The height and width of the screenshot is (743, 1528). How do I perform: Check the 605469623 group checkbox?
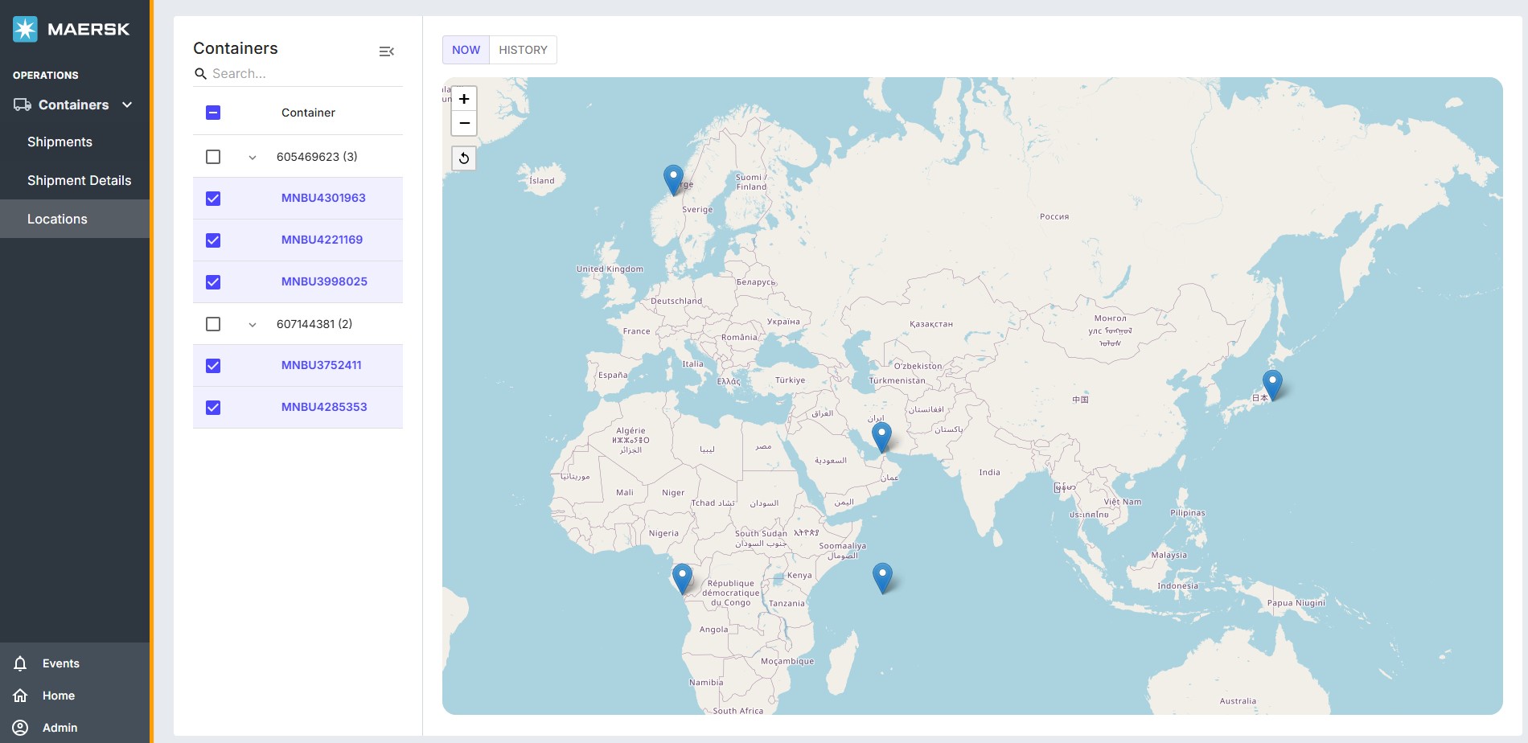tap(213, 157)
